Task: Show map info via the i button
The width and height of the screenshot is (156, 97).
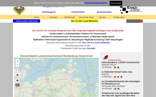Action: (x=17, y=80)
